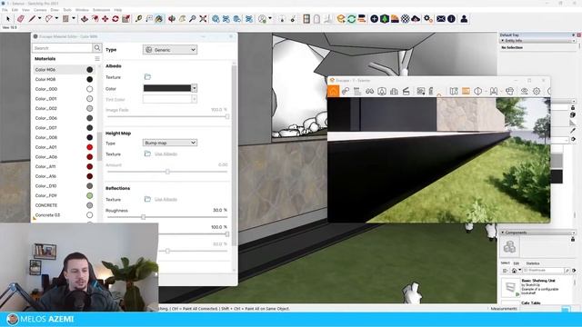Select the Orbit tool

[172, 18]
